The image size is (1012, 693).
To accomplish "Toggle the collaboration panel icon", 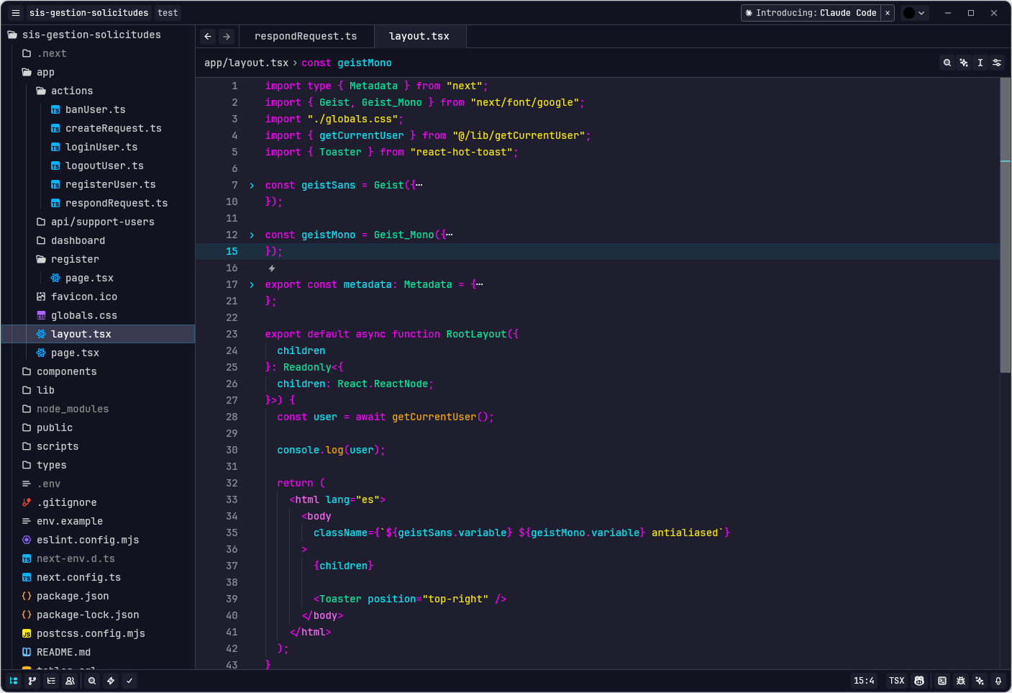I will (70, 681).
